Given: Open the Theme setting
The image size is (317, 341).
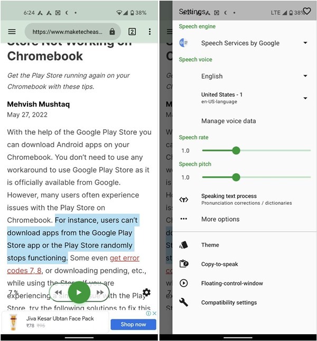Looking at the screenshot, I should (210, 245).
